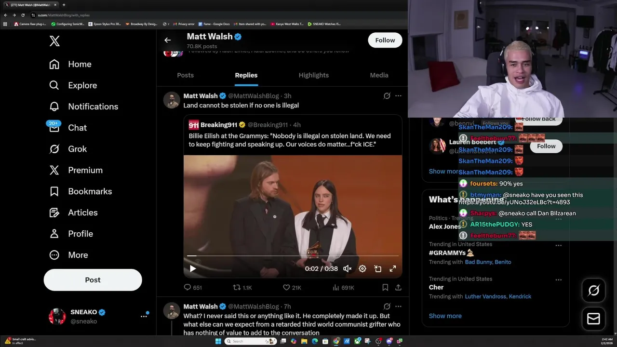Open the SNEAKO account menu dots
617x347 pixels.
click(144, 316)
